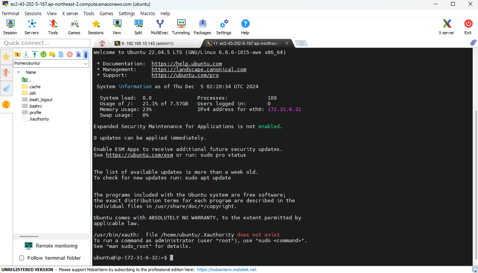Select the .Xauthority file

tap(35, 119)
